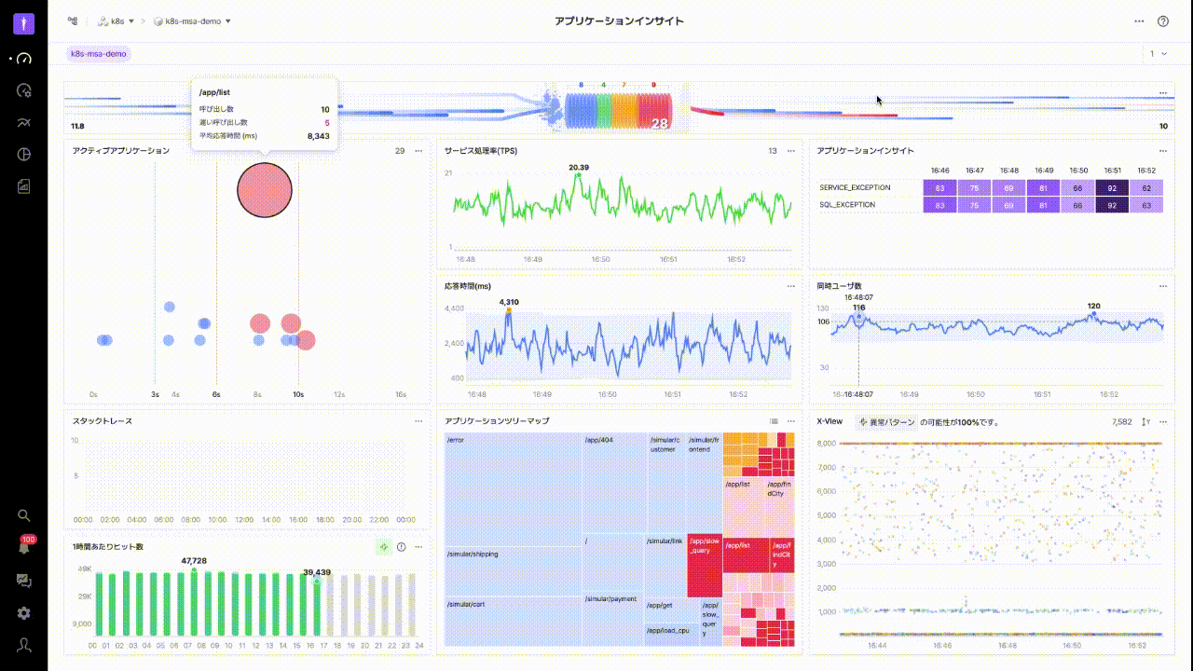Open settings gear in left sidebar

point(24,613)
